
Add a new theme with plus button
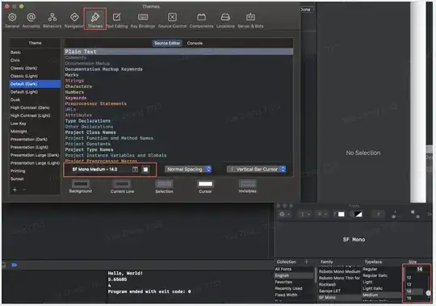(15, 190)
